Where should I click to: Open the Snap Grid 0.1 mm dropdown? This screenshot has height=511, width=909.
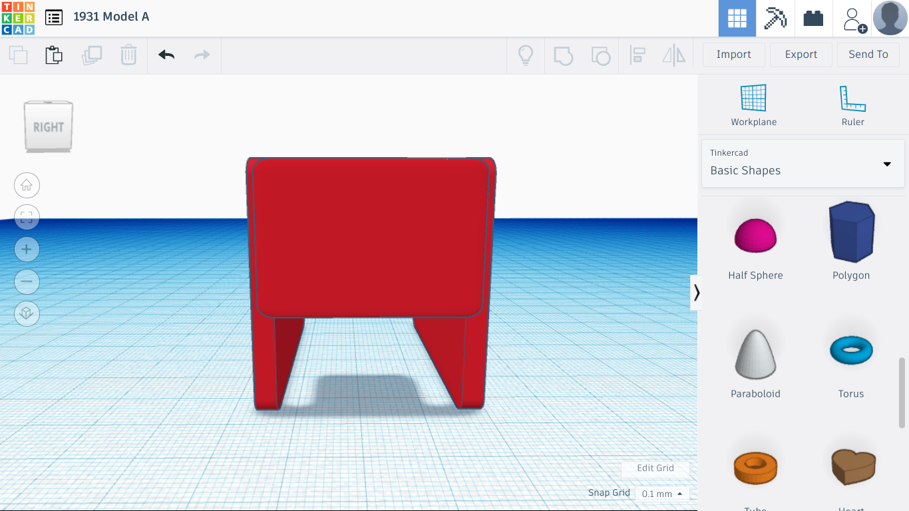pos(661,494)
